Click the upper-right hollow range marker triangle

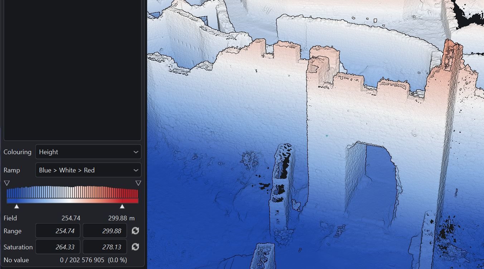[138, 183]
